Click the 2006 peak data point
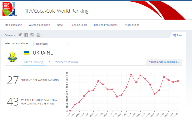192x130 pixels. click(131, 74)
